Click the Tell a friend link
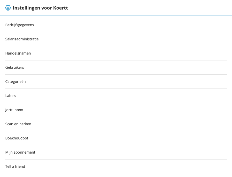 [15, 166]
